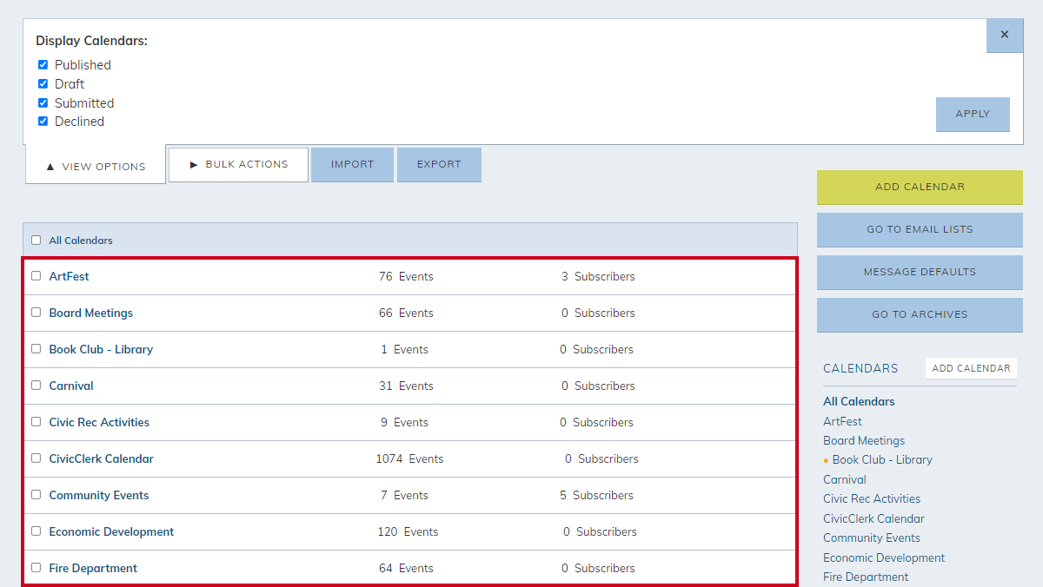
Task: Tick the Carnival row checkbox
Action: (x=36, y=386)
